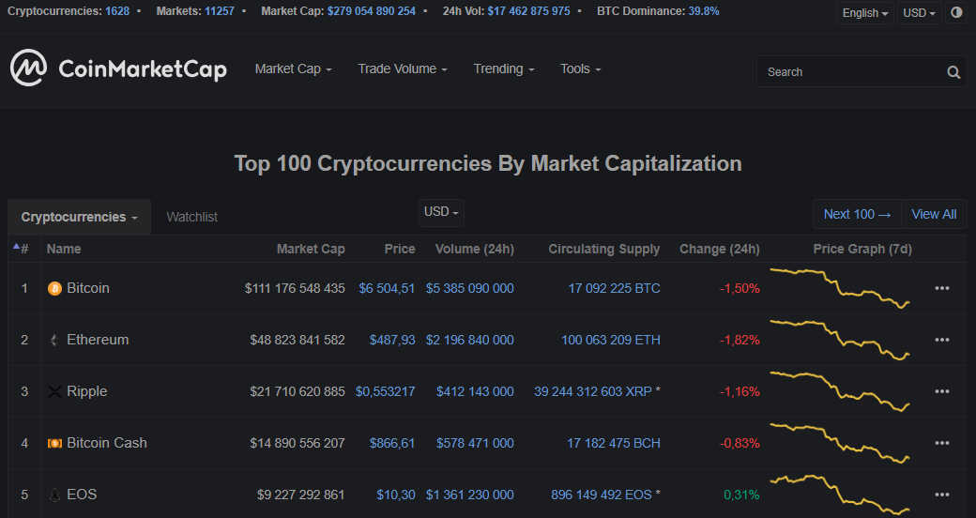Image resolution: width=976 pixels, height=518 pixels.
Task: Click the Bitcoin coin icon
Action: click(54, 288)
